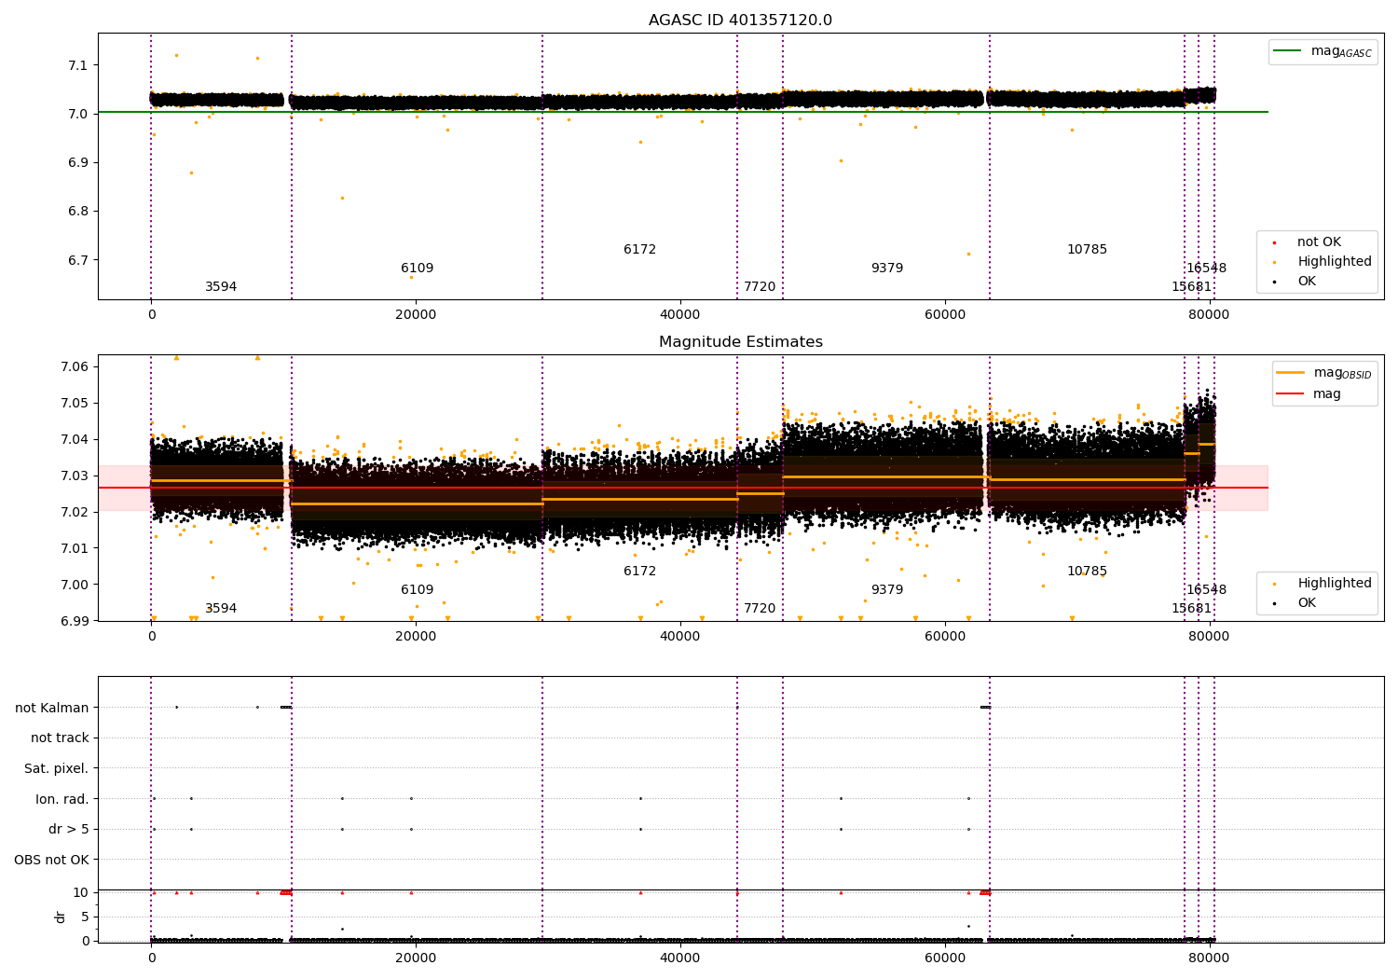Select the mag AGASC legend entry
Image resolution: width=1398 pixels, height=979 pixels.
tap(1323, 51)
